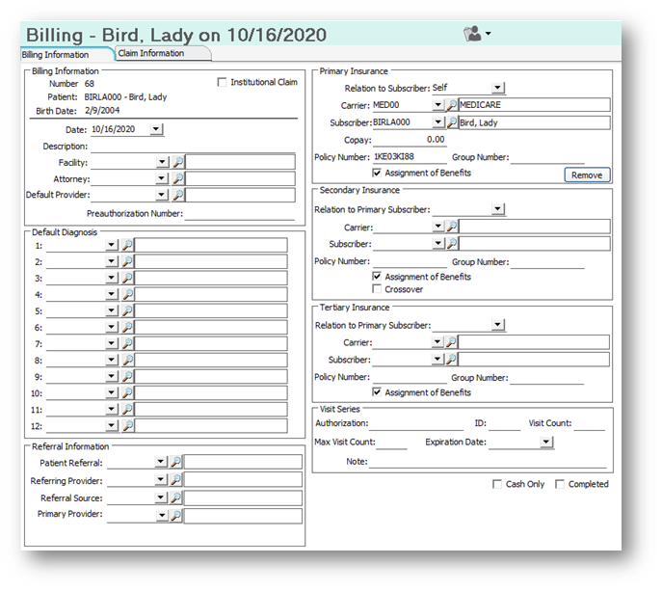This screenshot has width=662, height=591.
Task: Open Relation to Subscriber dropdown showing Self
Action: point(498,88)
